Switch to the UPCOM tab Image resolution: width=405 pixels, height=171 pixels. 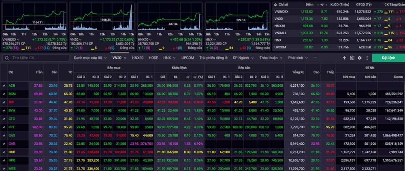click(x=188, y=58)
